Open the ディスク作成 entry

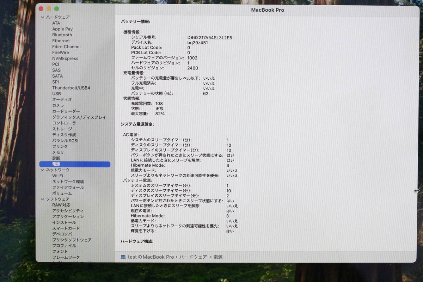(x=64, y=135)
